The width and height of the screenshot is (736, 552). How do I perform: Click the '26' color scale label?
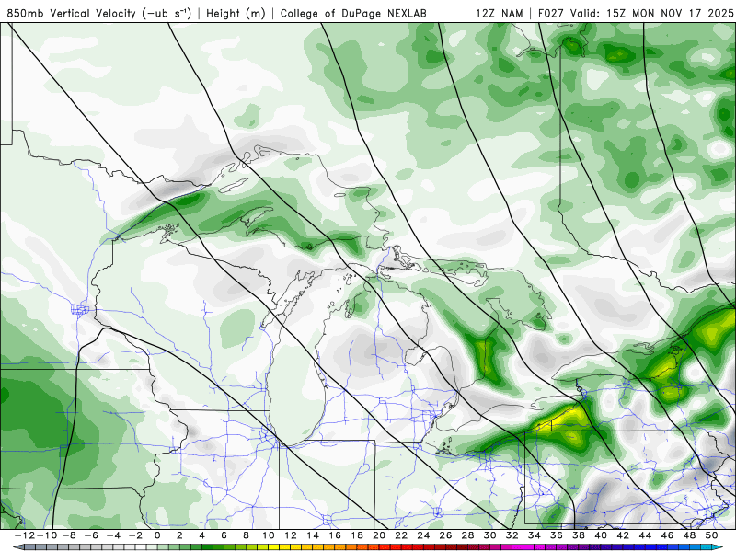[445, 535]
